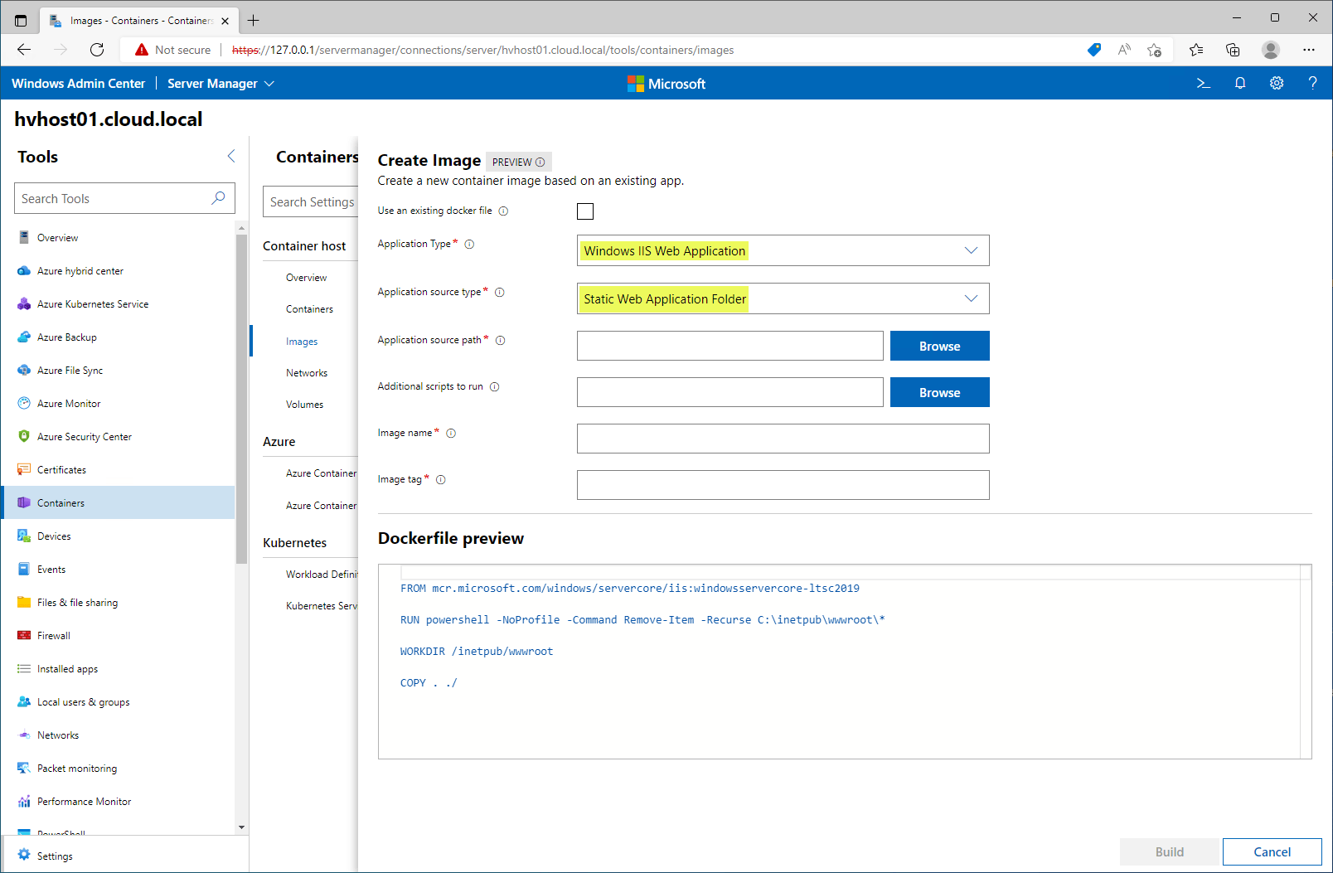The width and height of the screenshot is (1333, 873).
Task: Open the help question mark icon
Action: point(1313,83)
